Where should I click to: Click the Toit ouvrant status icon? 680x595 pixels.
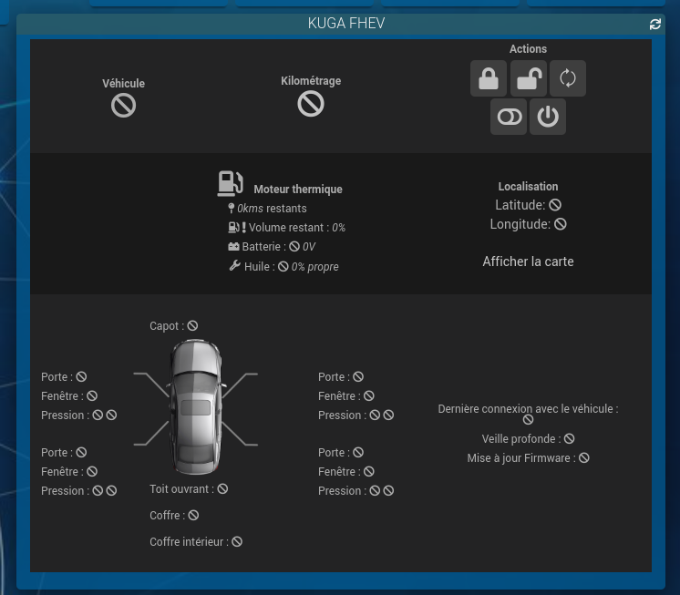click(222, 488)
